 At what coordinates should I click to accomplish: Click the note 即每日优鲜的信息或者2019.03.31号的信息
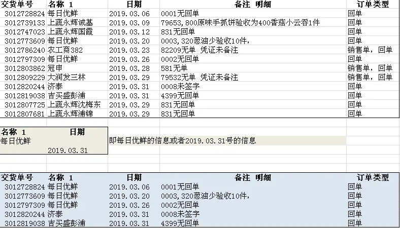[182, 141]
